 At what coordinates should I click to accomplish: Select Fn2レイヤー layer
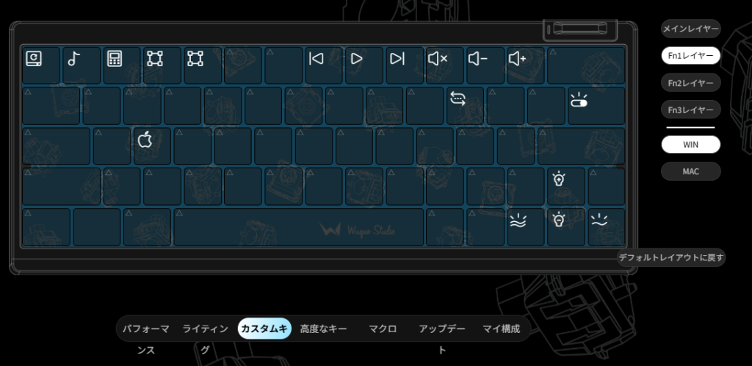click(x=690, y=83)
